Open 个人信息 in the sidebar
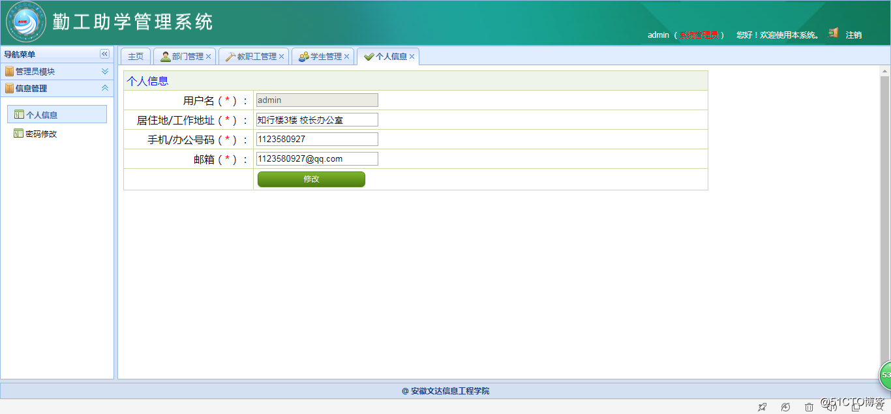 point(57,114)
